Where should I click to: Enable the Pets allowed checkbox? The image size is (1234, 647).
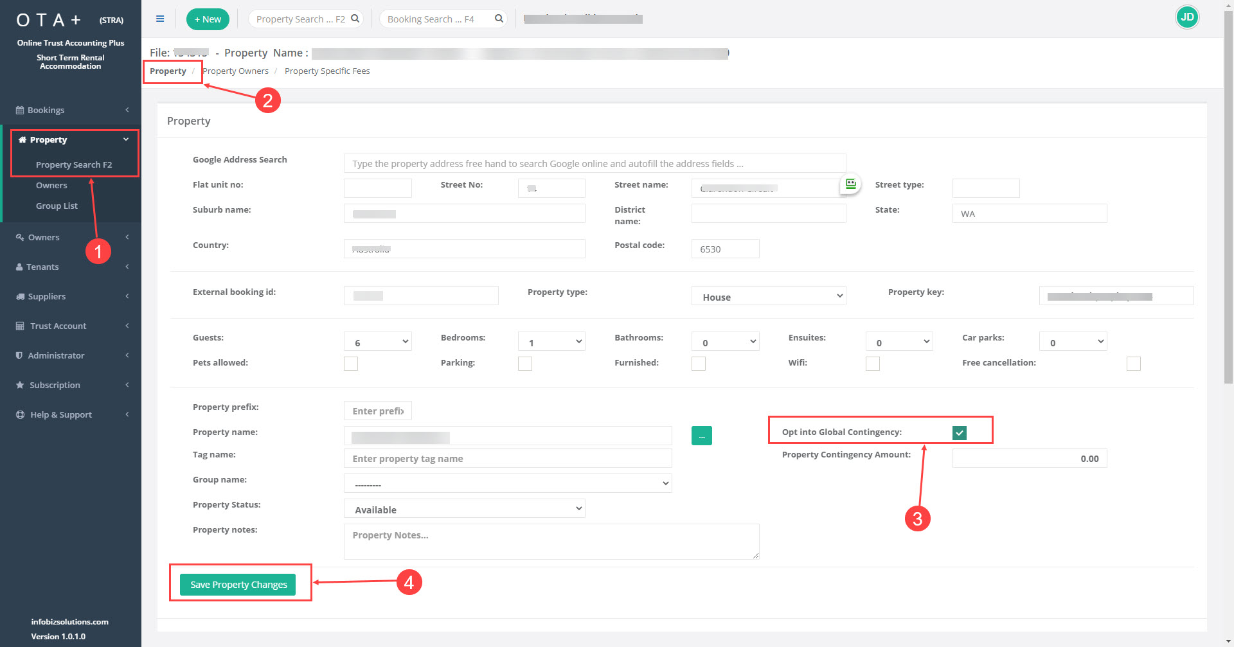351,364
